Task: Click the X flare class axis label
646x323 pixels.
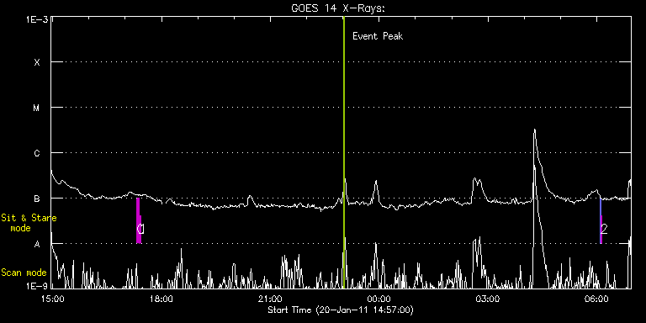Action: click(37, 62)
